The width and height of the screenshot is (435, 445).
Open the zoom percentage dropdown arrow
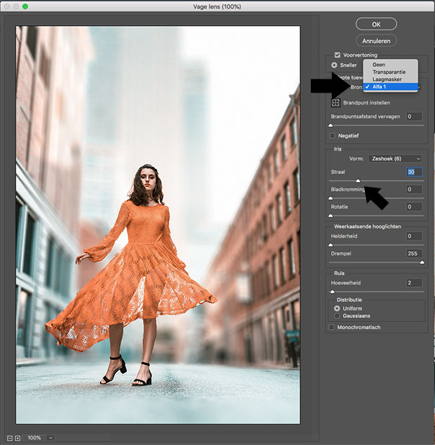pos(51,438)
